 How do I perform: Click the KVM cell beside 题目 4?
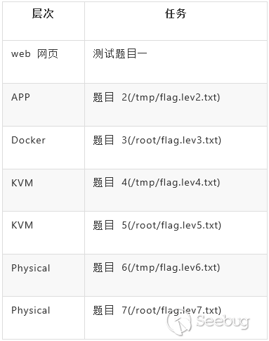tap(44, 190)
